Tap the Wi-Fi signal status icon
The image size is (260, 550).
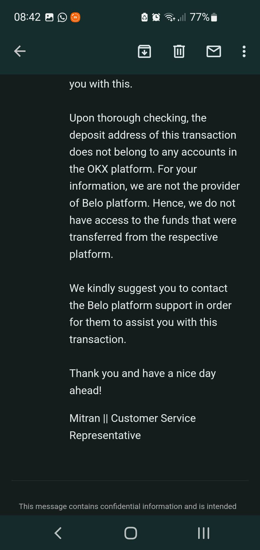point(169,17)
